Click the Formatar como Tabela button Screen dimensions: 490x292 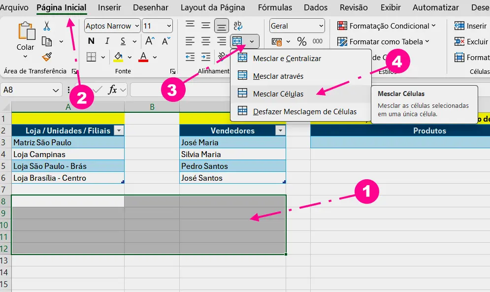click(x=383, y=42)
